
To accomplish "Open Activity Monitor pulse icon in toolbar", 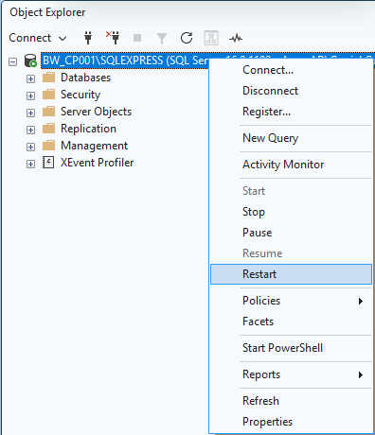I will 236,39.
